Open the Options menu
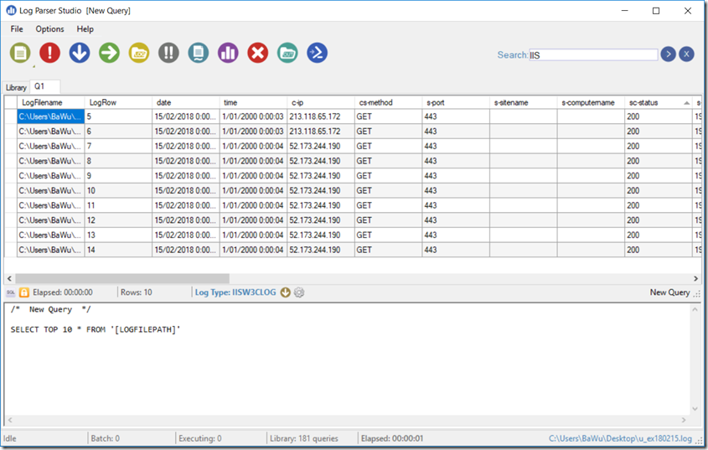Viewport: 708px width, 450px height. (49, 29)
